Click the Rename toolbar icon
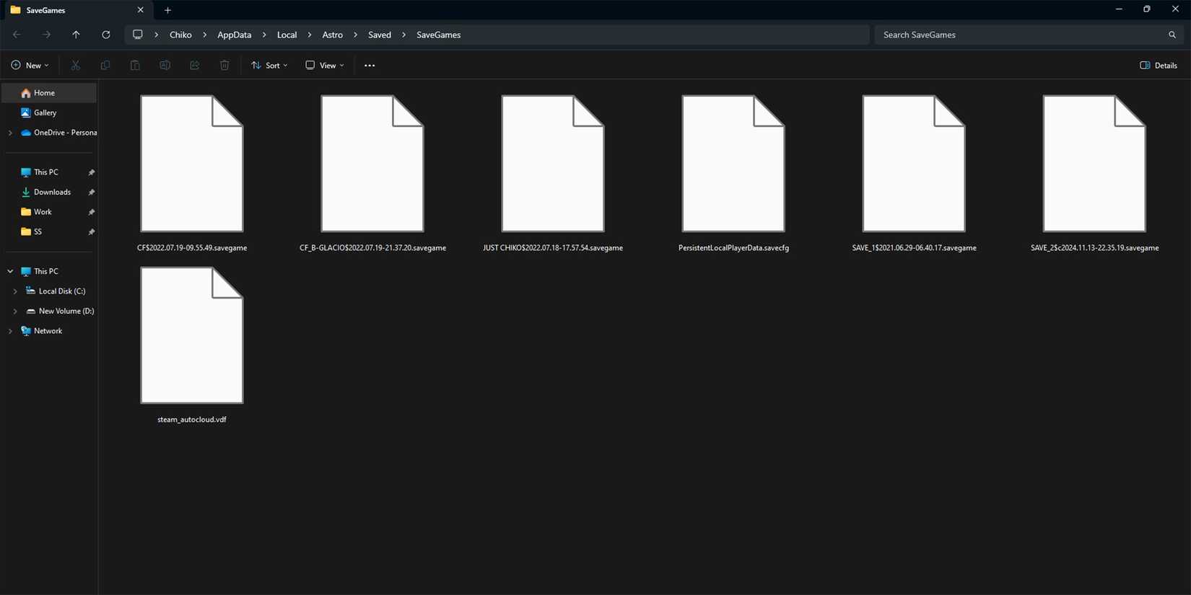1191x595 pixels. pyautogui.click(x=165, y=65)
